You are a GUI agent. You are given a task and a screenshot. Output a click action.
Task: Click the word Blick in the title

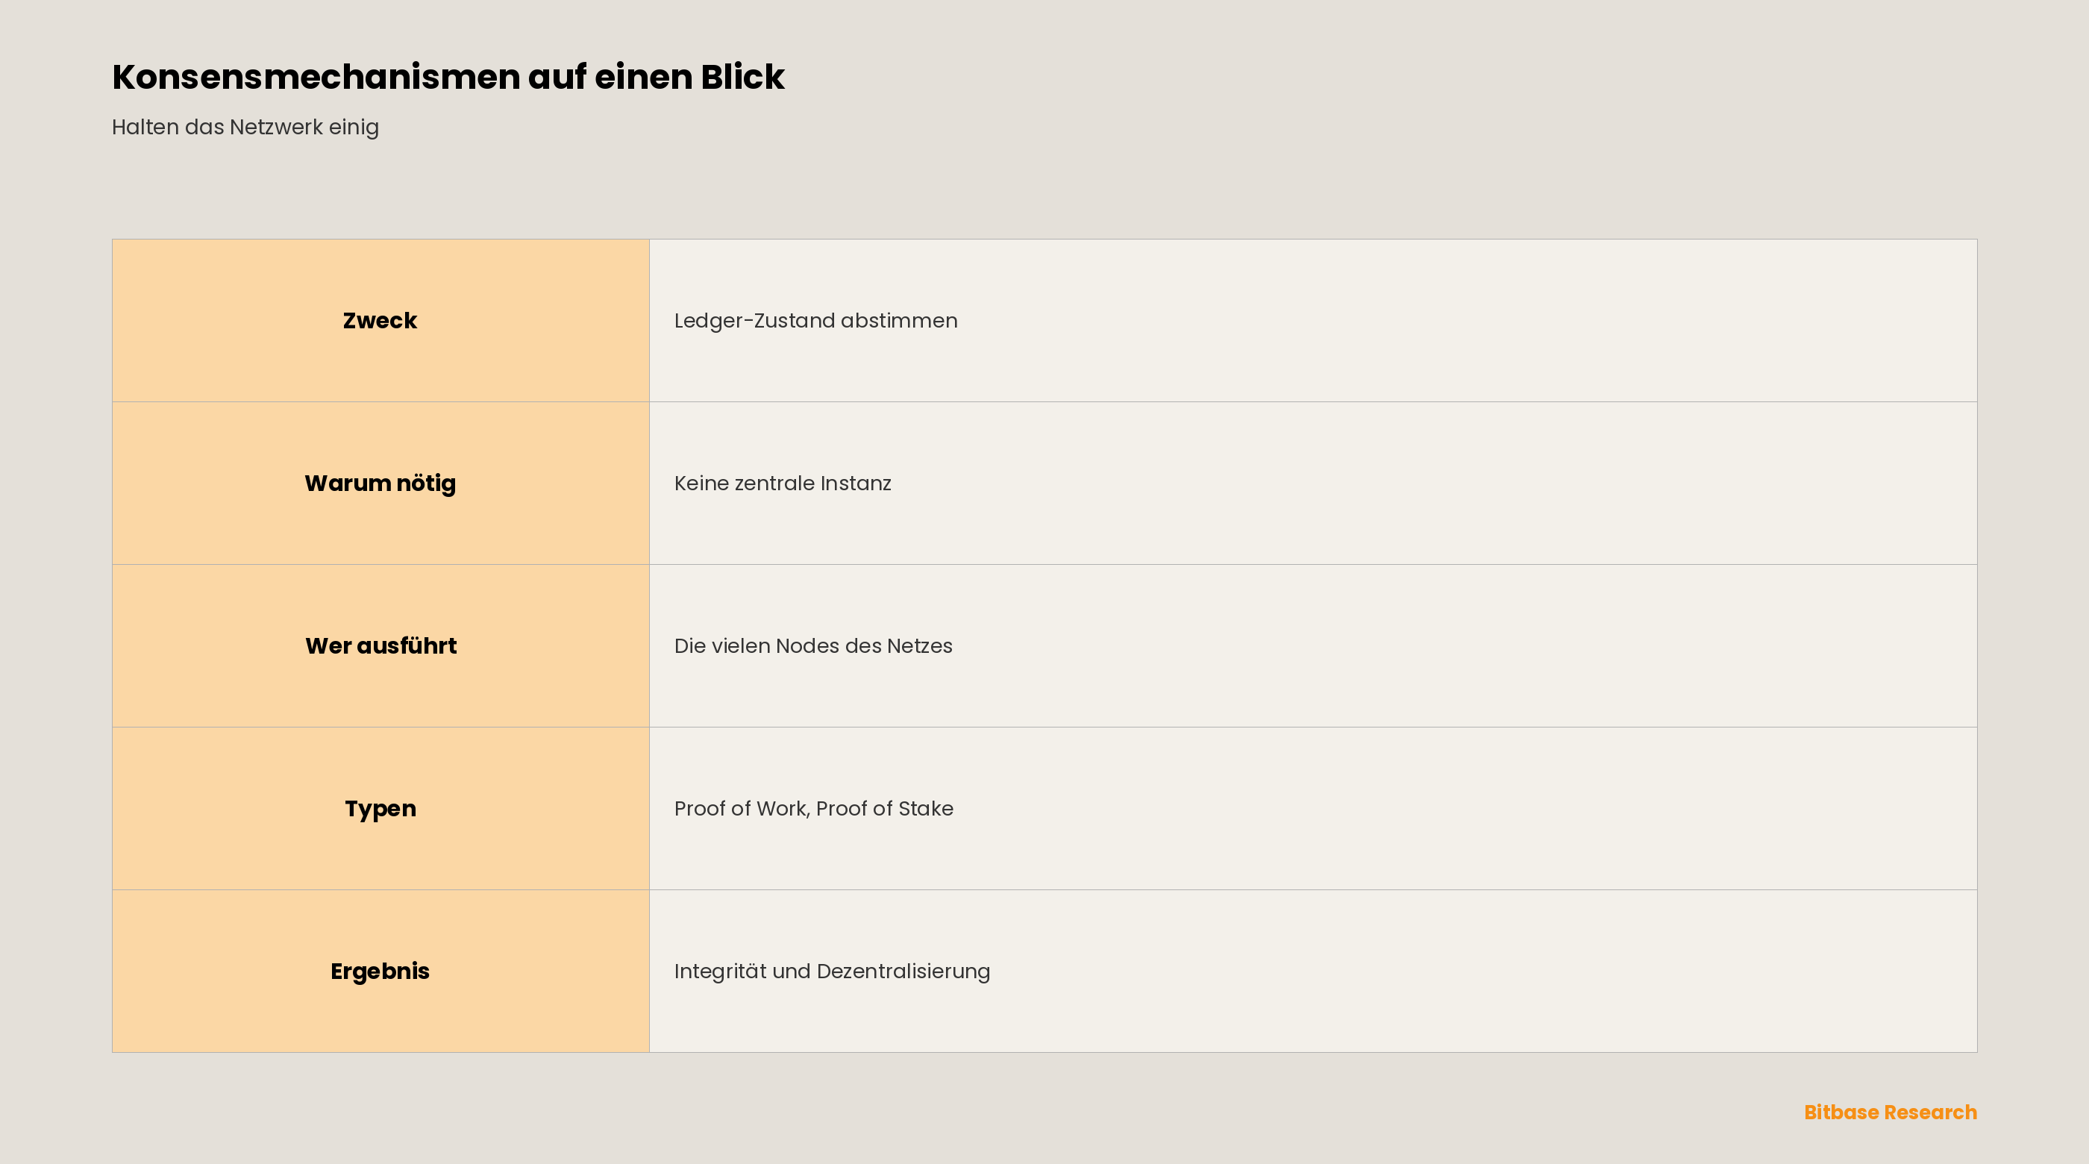[x=743, y=77]
